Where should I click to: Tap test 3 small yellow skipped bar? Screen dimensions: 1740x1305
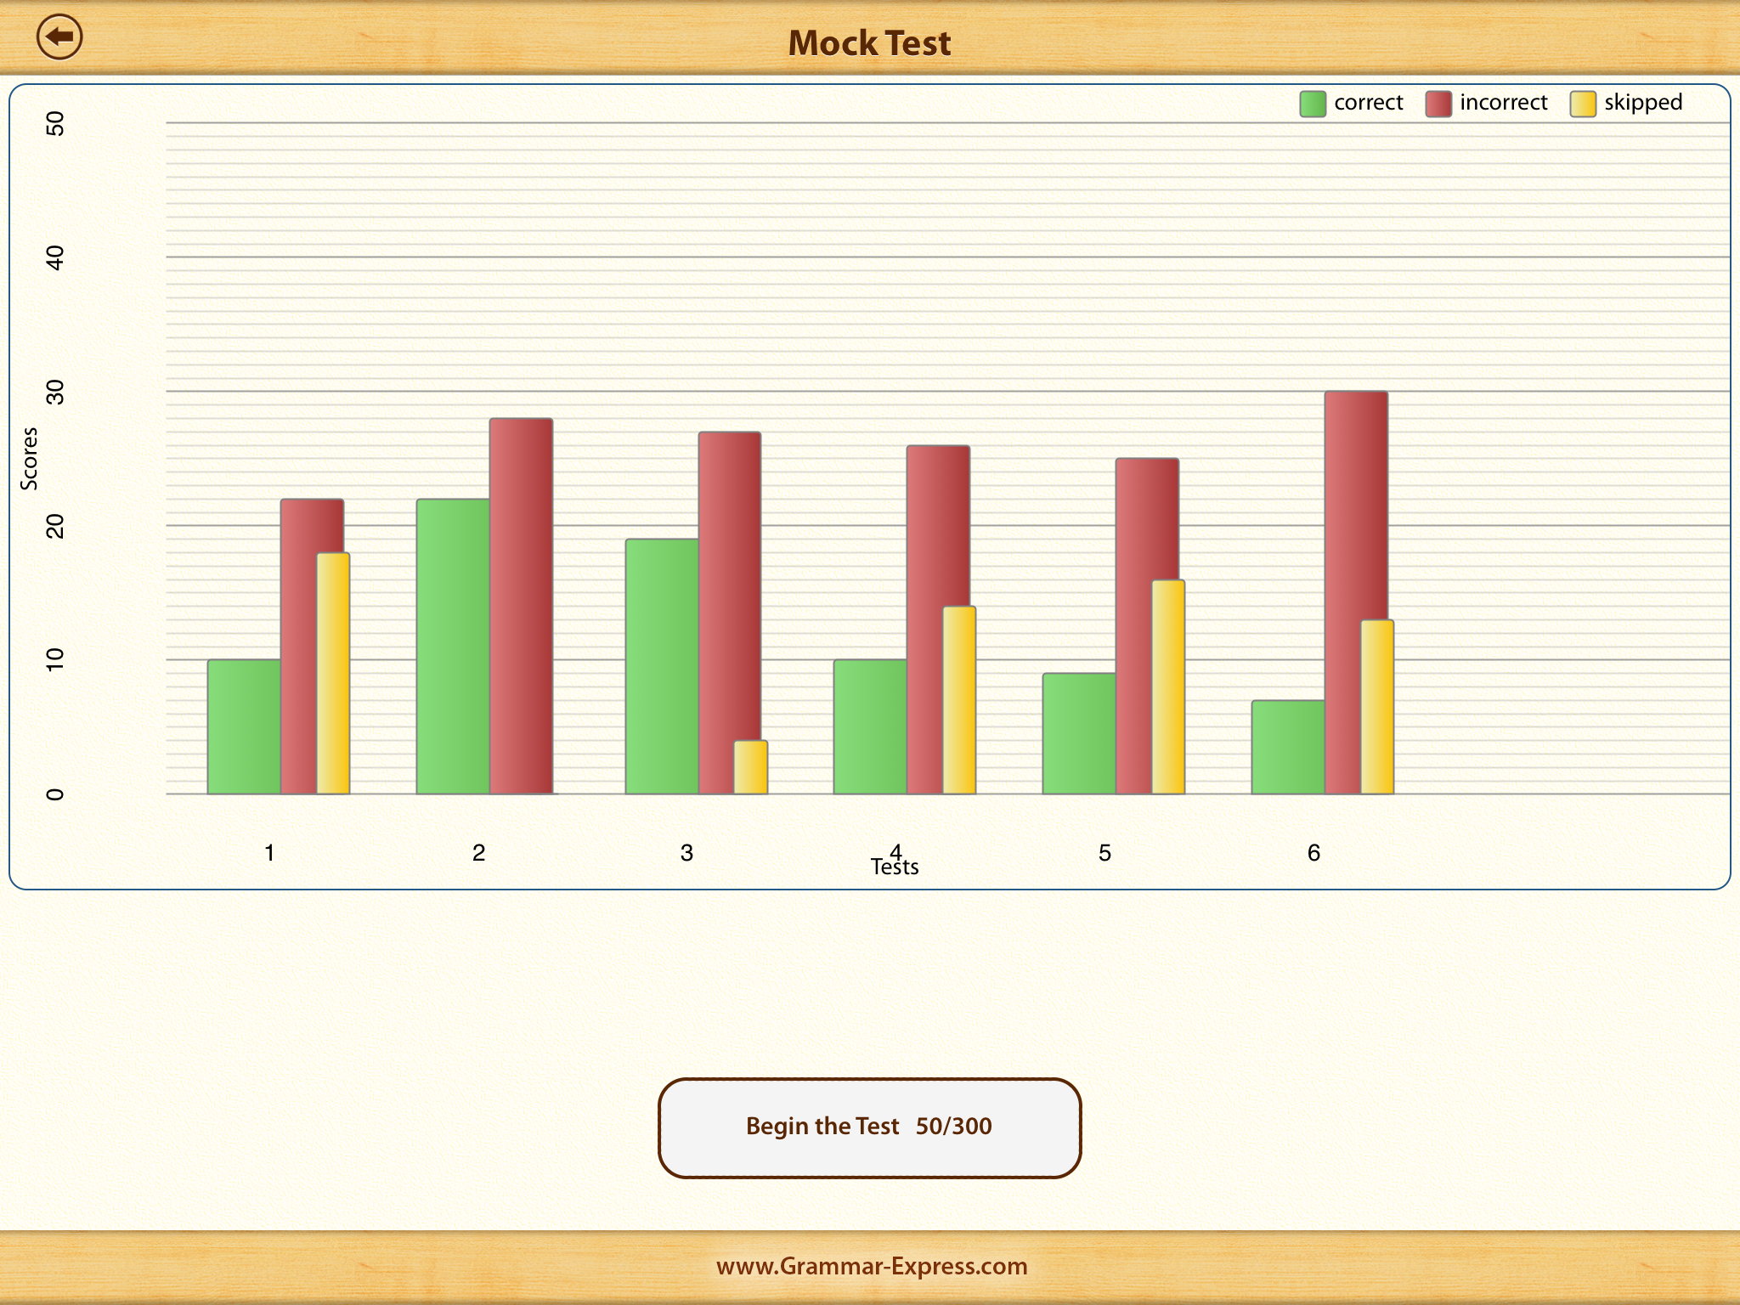751,767
